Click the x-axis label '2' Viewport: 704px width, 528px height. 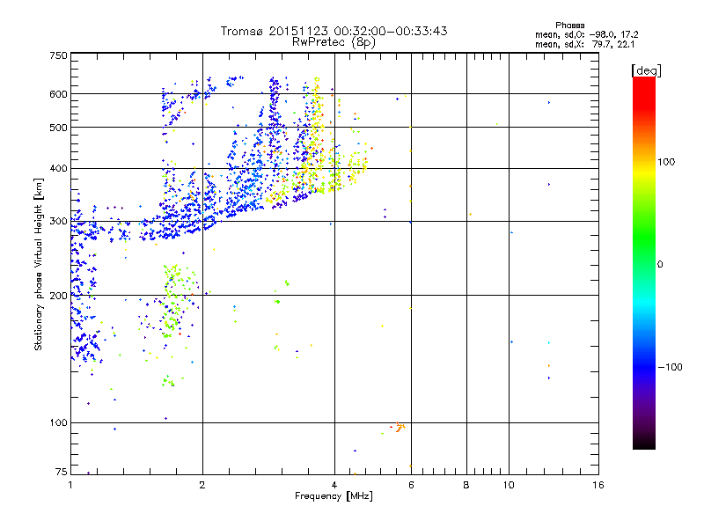(x=202, y=485)
